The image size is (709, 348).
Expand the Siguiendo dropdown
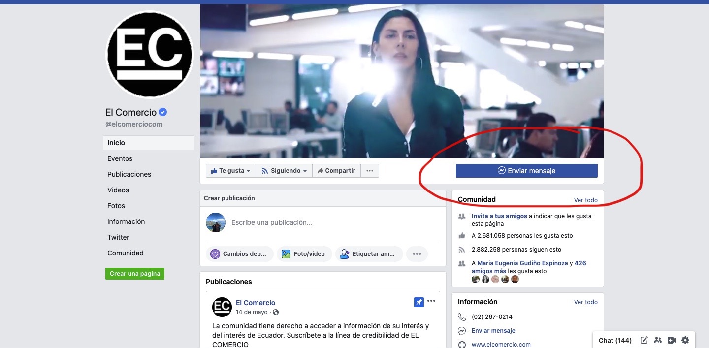click(284, 171)
